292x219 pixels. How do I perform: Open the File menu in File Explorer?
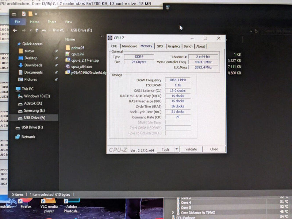click(x=18, y=22)
